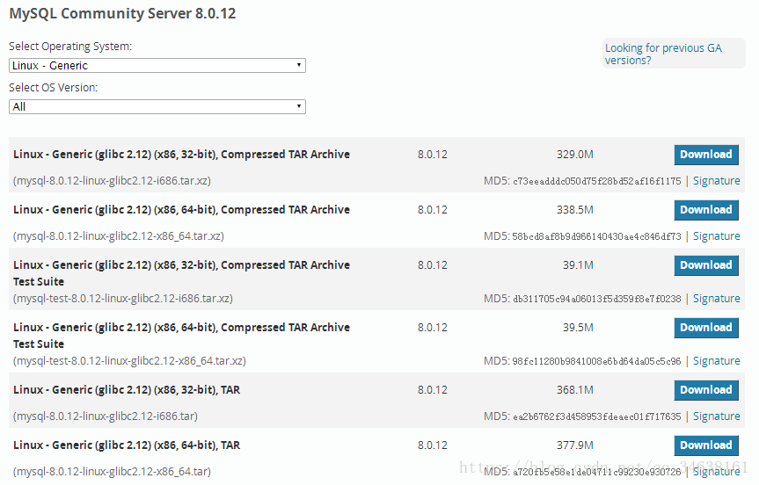
Task: Open the Select OS Version dropdown
Action: [x=157, y=106]
